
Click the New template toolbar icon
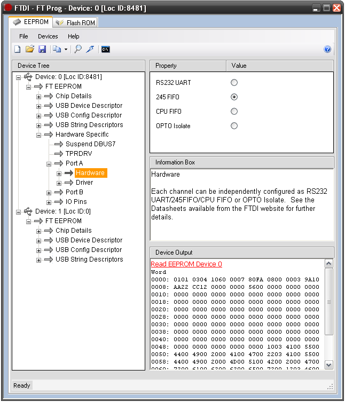(18, 49)
